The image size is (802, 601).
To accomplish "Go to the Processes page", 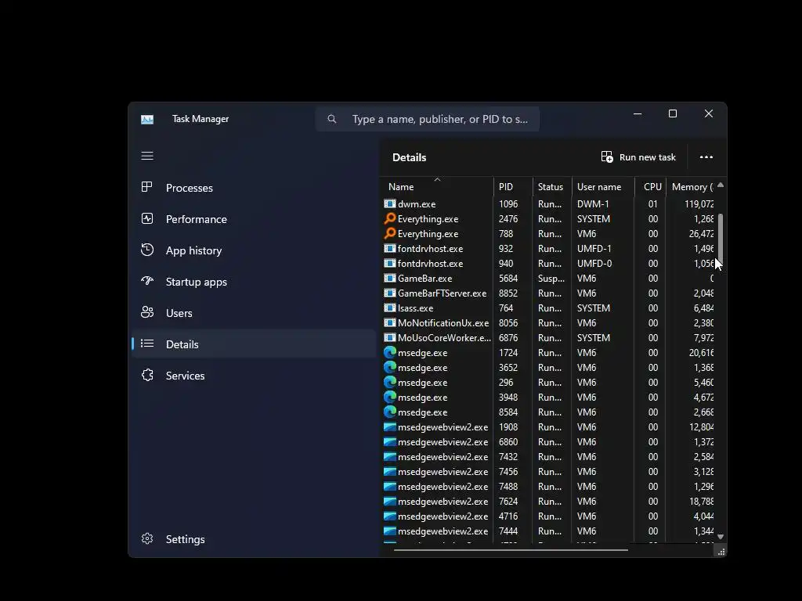I will click(x=254, y=188).
